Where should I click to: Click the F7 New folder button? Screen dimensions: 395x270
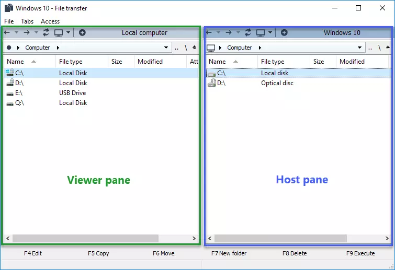(229, 253)
